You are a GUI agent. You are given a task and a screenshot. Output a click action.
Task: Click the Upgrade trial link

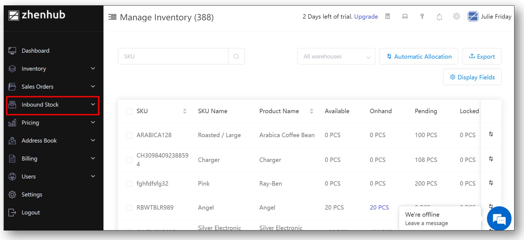(x=366, y=17)
